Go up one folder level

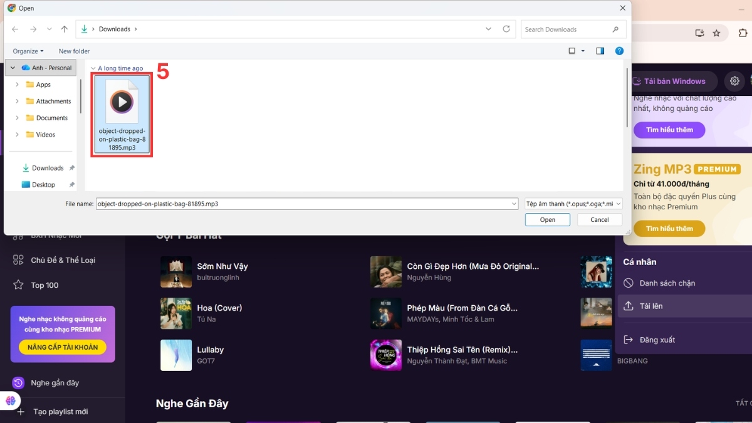(65, 29)
